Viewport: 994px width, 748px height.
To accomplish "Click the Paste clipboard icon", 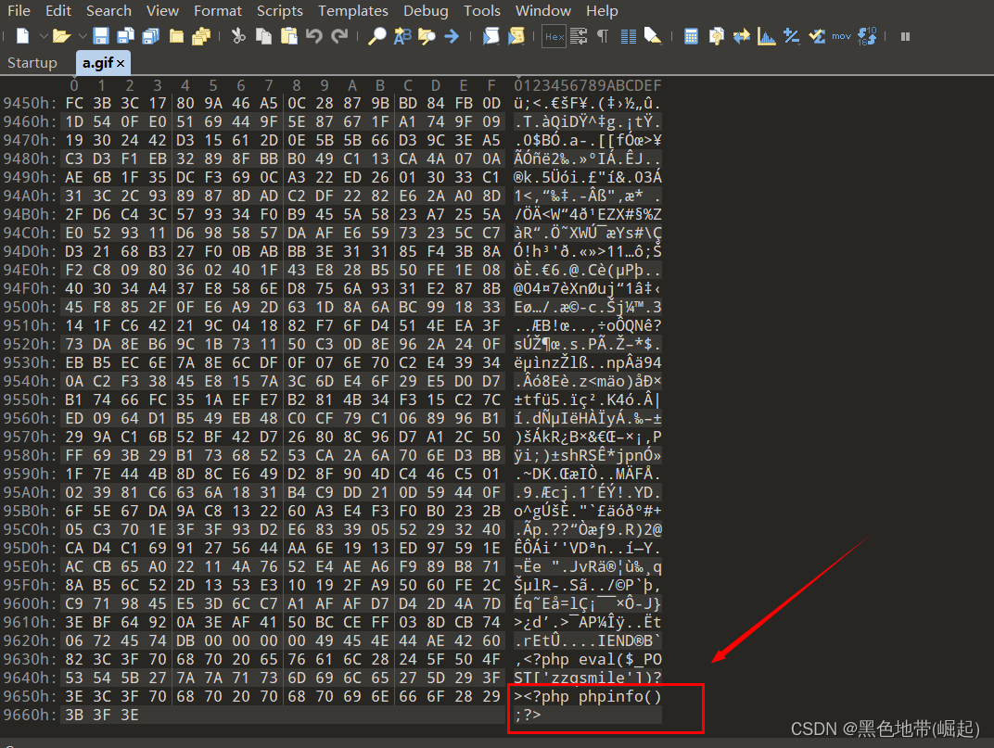I will pyautogui.click(x=289, y=36).
